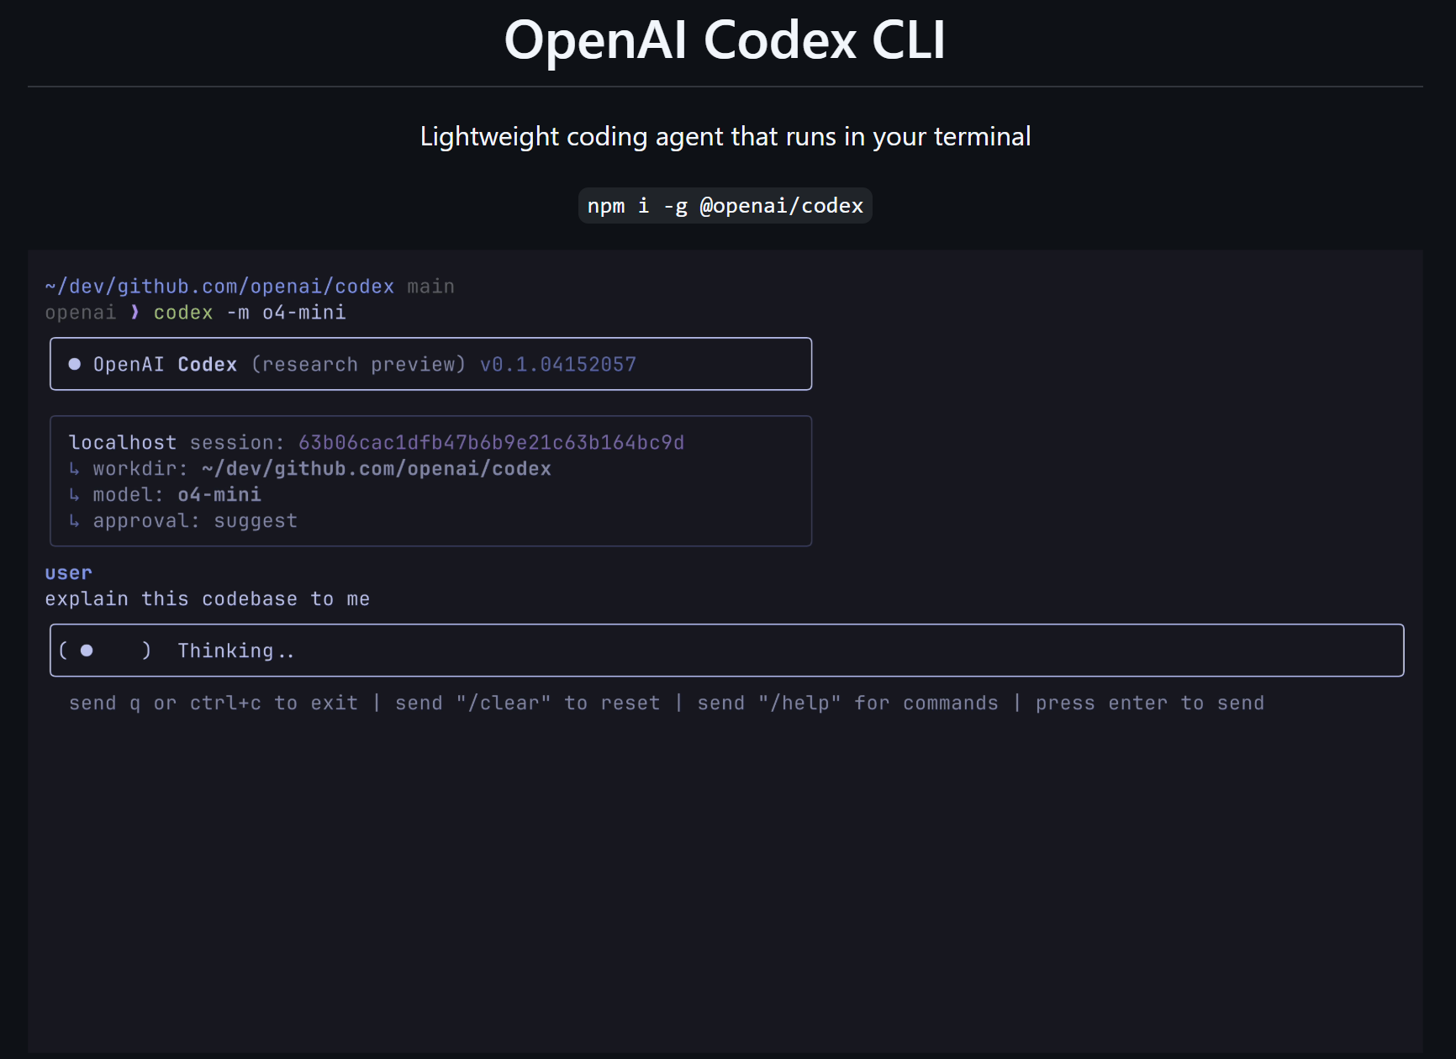1456x1059 pixels.
Task: Click the "user" role label
Action: 68,572
